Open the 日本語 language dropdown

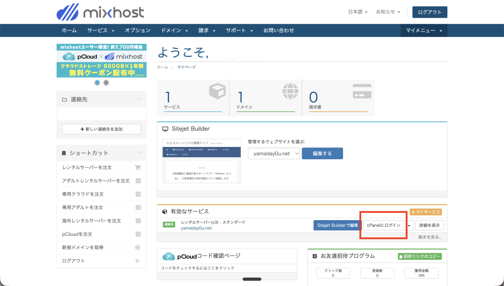tap(358, 12)
